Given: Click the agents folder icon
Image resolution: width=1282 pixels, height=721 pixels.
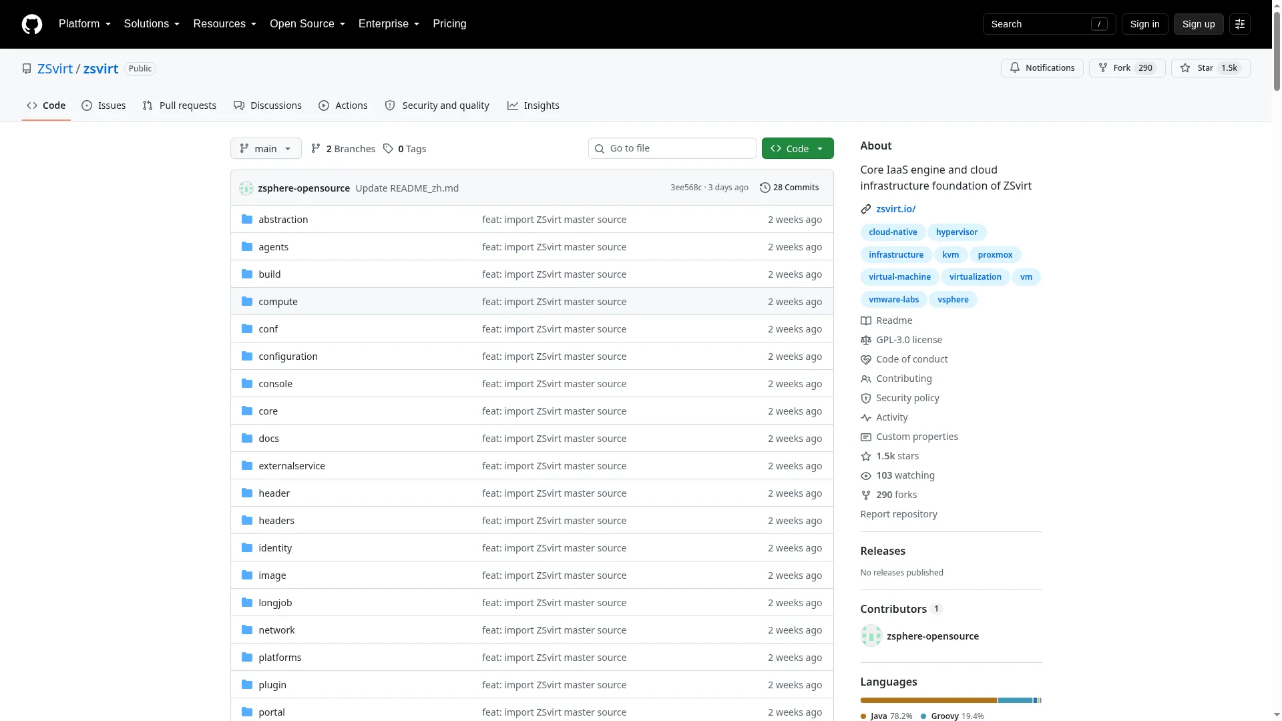Looking at the screenshot, I should pos(247,247).
